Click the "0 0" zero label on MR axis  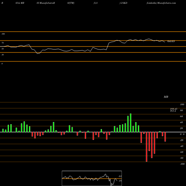182,134
